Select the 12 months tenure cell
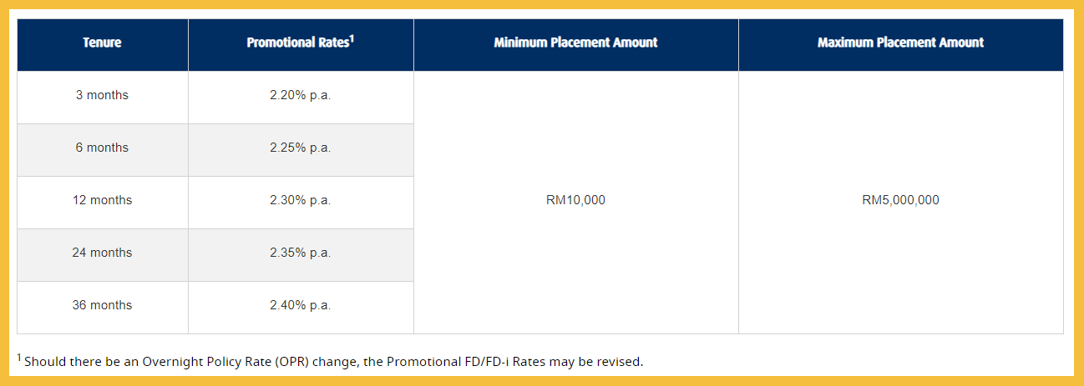1084x386 pixels. click(102, 201)
